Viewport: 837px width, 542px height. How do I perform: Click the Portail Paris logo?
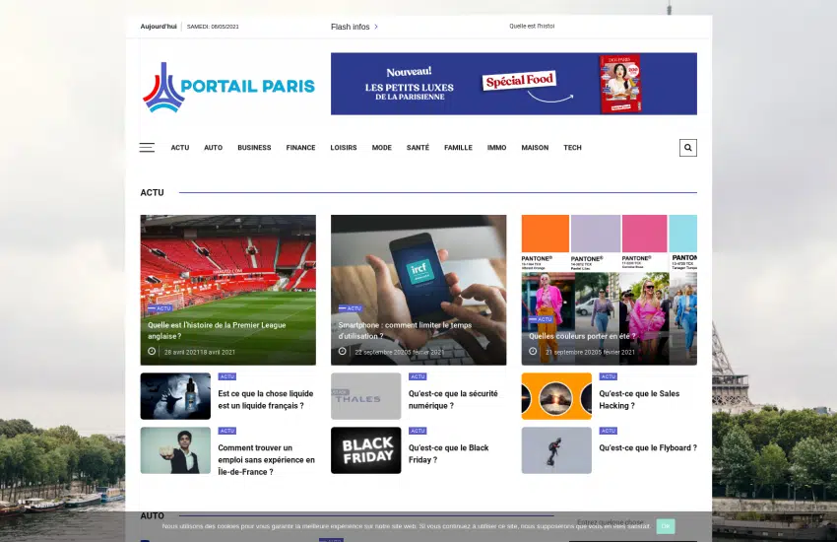[228, 87]
